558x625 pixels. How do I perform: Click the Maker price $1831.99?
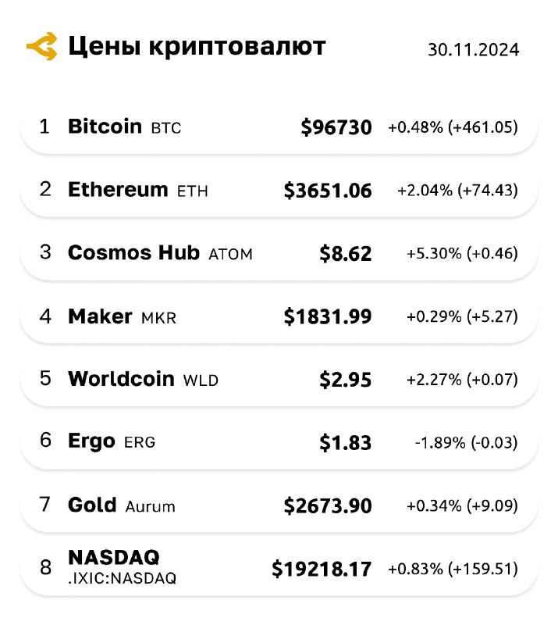point(328,316)
